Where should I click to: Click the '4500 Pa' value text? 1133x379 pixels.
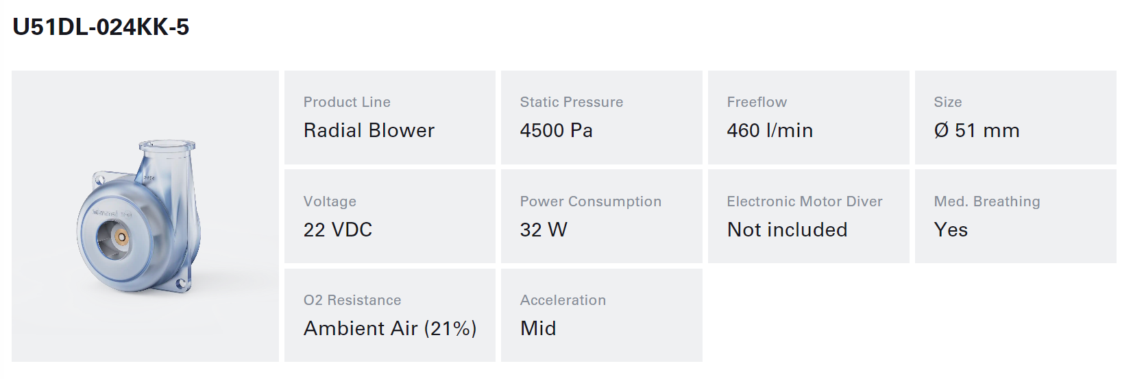pos(557,130)
